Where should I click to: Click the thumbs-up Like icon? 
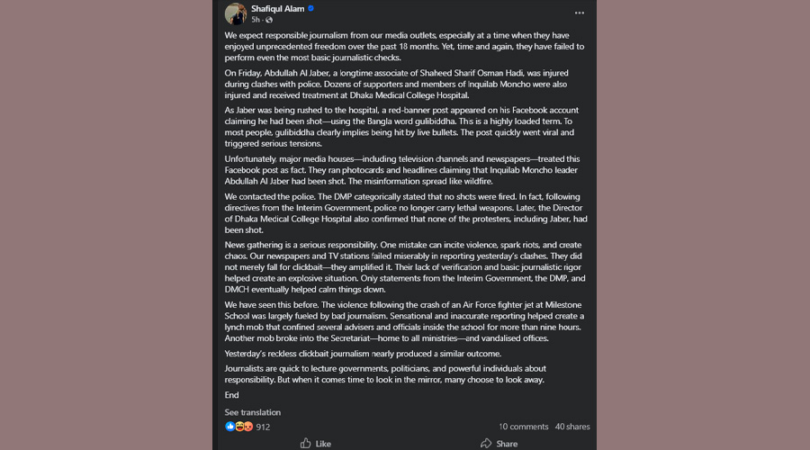point(306,443)
